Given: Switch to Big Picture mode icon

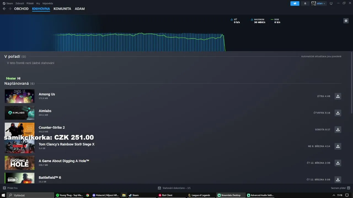Looking at the screenshot, I should click(x=331, y=3).
